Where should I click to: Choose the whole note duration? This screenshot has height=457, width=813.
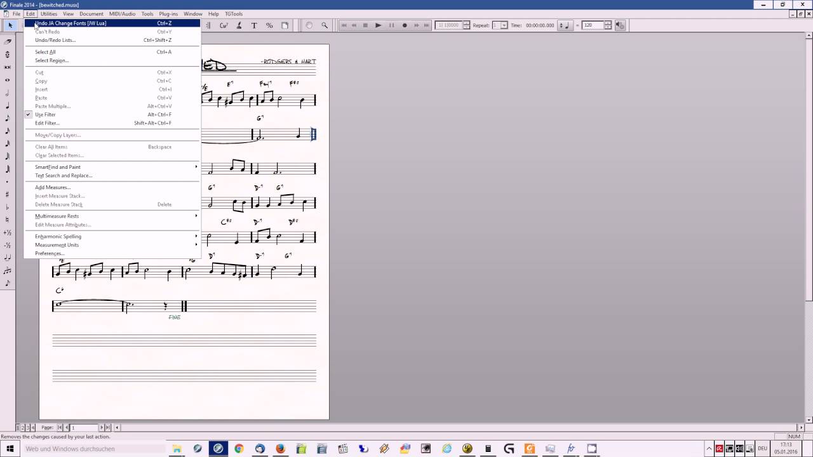coord(7,80)
